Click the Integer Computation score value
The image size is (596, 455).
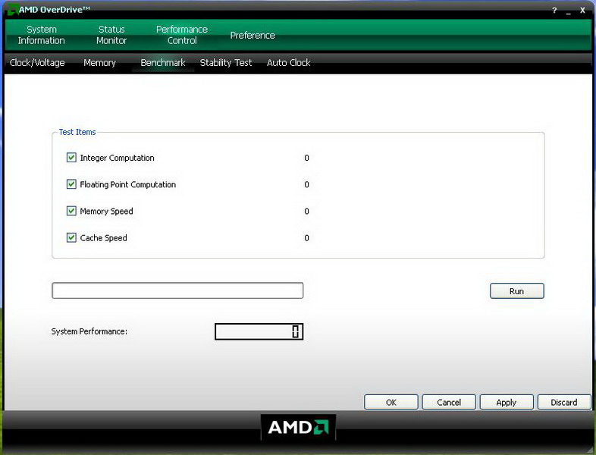coord(307,158)
